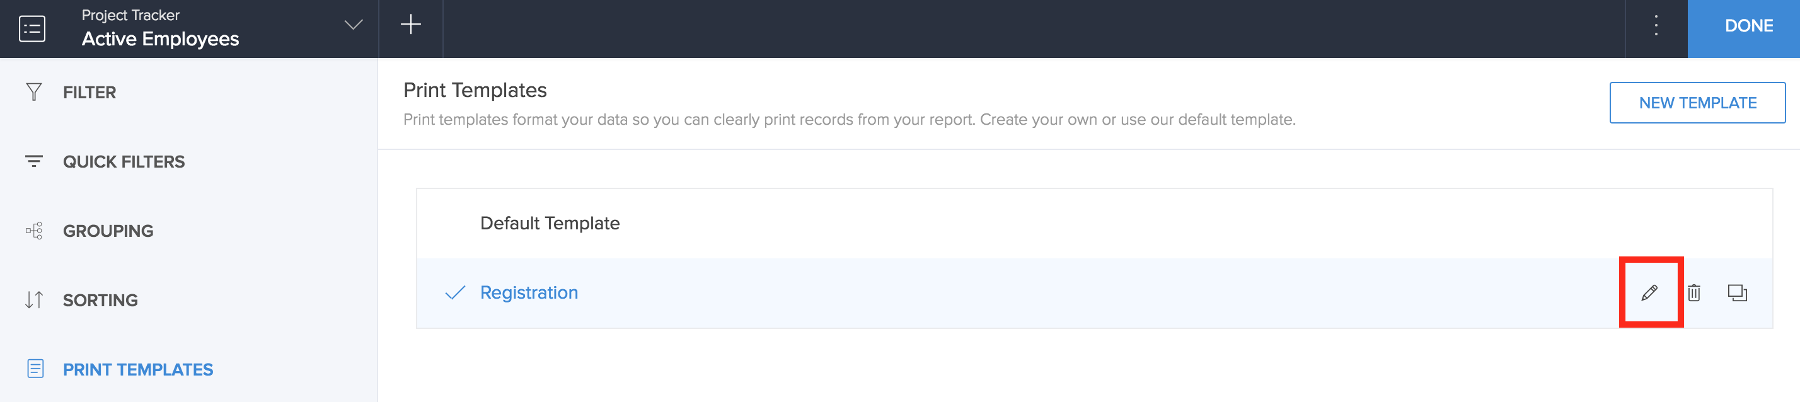Create a template with NEW TEMPLATE button
The height and width of the screenshot is (402, 1800).
coord(1697,103)
